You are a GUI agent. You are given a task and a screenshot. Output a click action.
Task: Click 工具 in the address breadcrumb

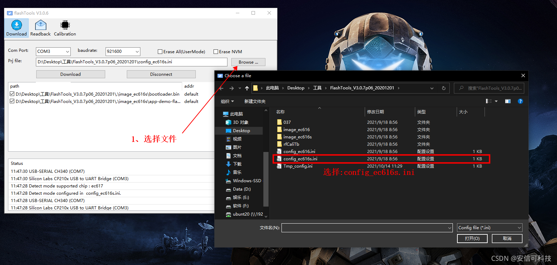pyautogui.click(x=317, y=88)
